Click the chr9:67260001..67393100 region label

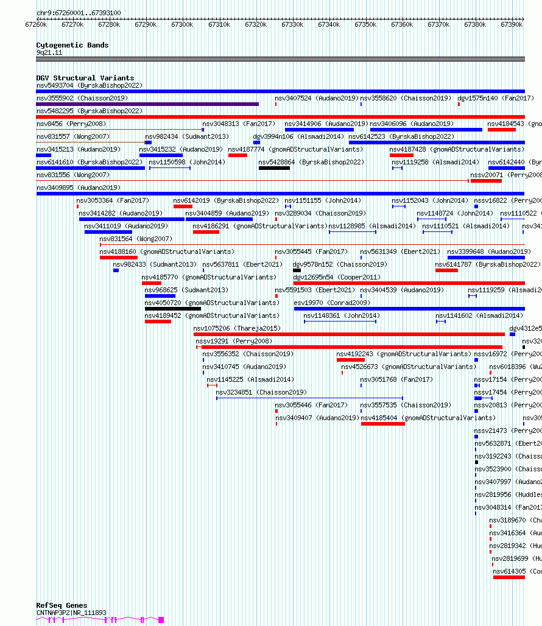coord(79,13)
